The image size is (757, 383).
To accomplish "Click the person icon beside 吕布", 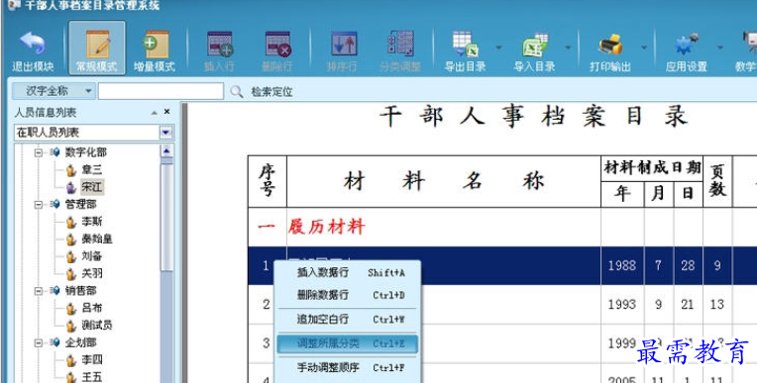I will pyautogui.click(x=71, y=309).
